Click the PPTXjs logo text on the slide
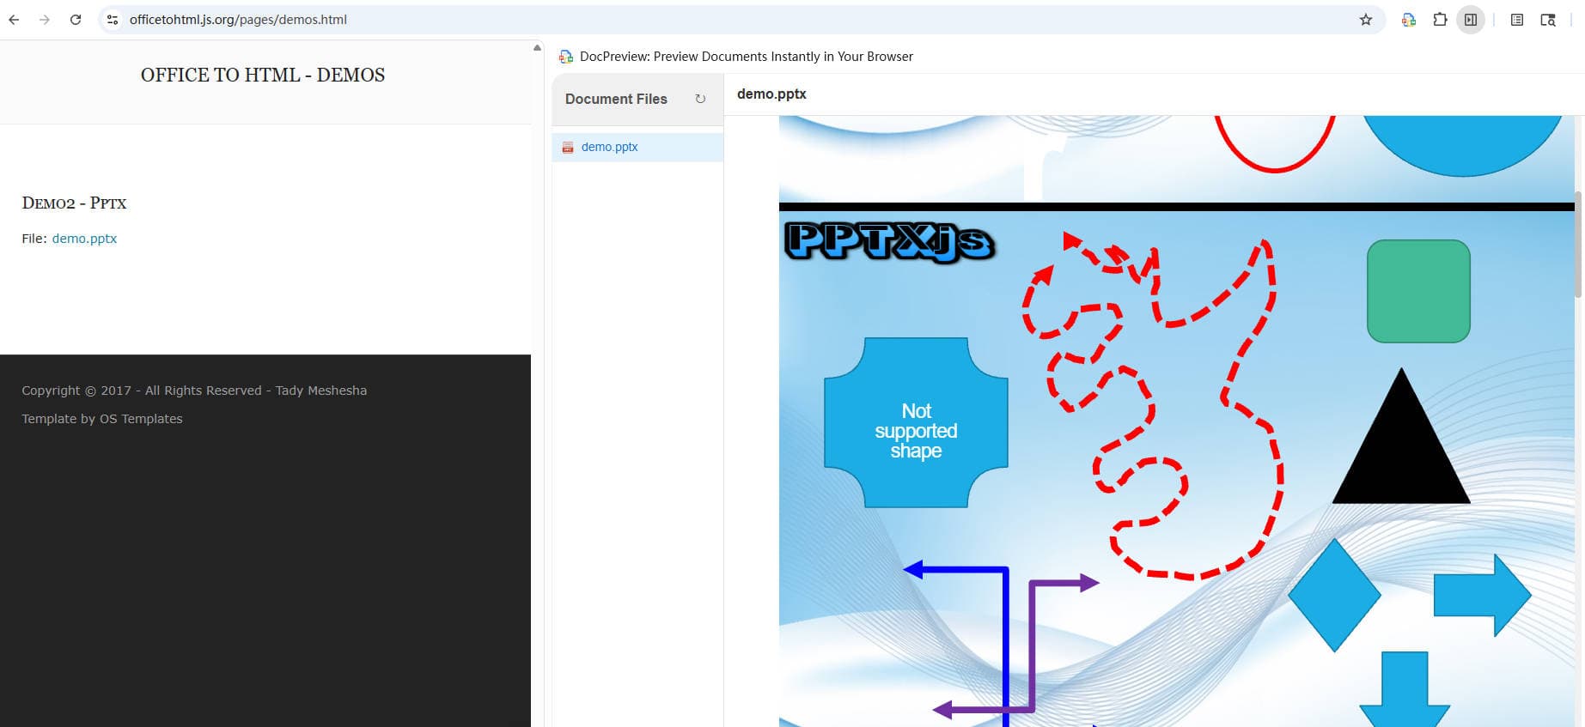 (x=890, y=241)
